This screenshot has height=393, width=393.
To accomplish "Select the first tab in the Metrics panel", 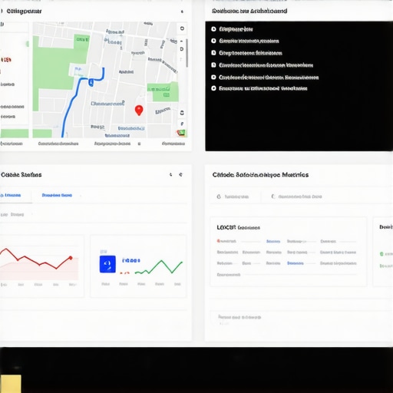I will point(233,196).
